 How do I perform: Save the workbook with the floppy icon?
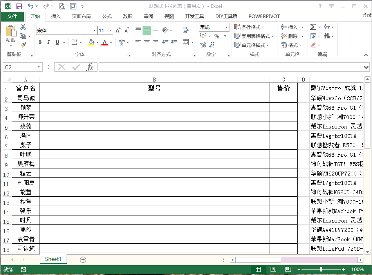click(x=19, y=6)
